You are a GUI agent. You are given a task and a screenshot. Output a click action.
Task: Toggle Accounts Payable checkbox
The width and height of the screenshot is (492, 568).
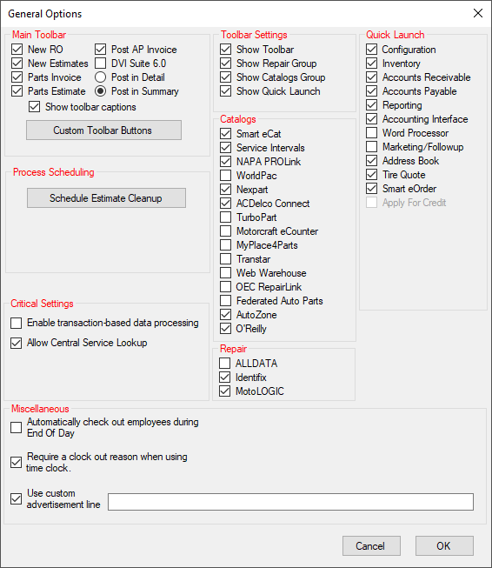(371, 91)
